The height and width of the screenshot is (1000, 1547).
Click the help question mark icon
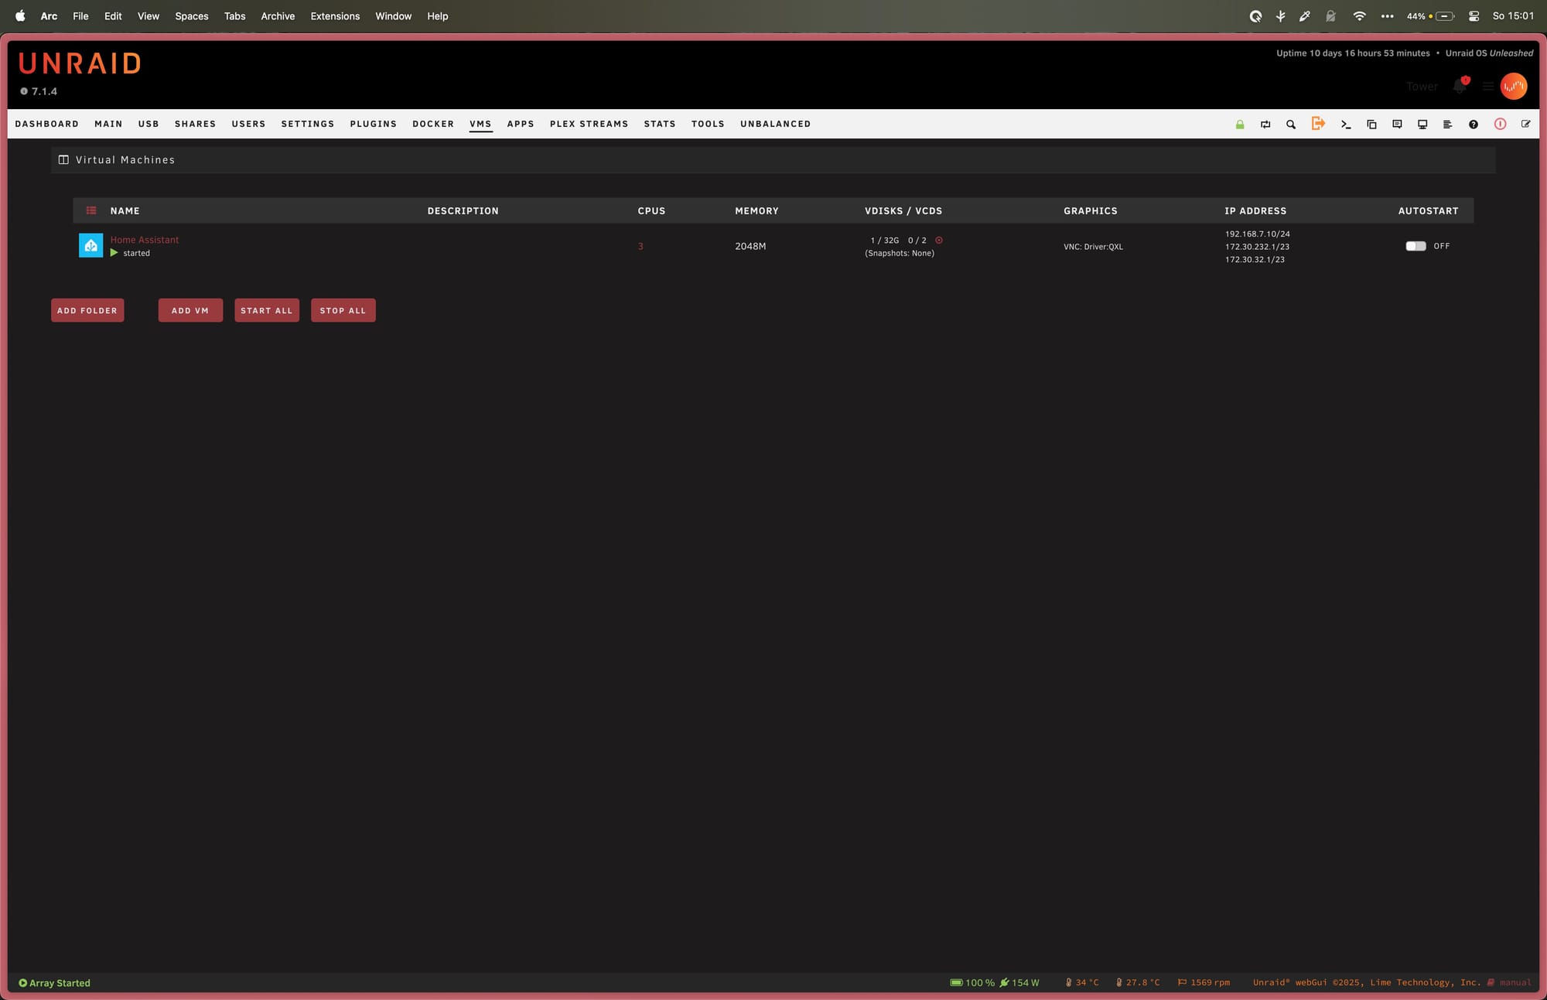click(1474, 125)
